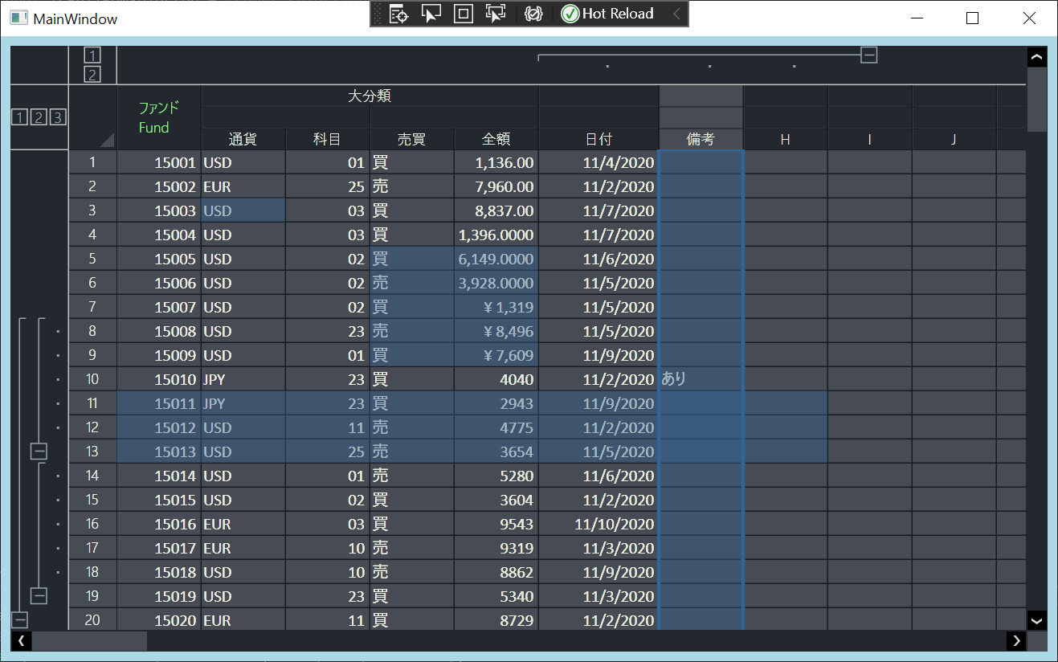Collapse the row group with its minus button
Viewport: 1058px width, 662px height.
(39, 451)
